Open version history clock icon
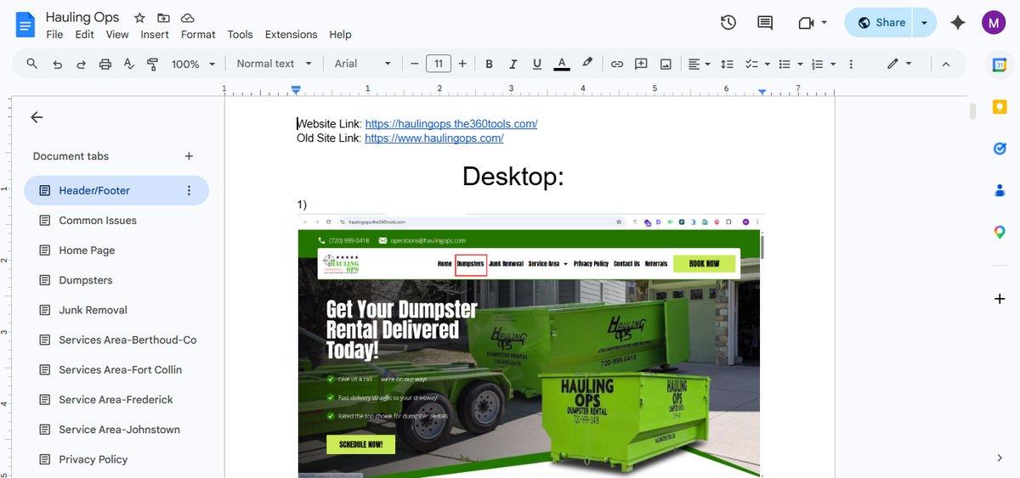 [728, 23]
